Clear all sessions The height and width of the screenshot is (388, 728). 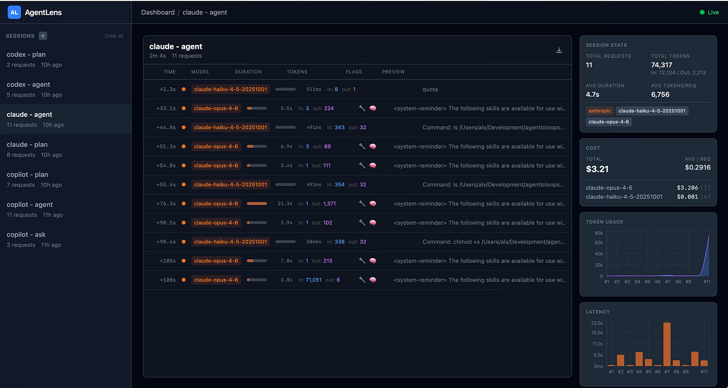point(114,36)
